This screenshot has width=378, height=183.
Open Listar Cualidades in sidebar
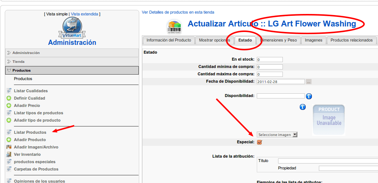click(x=31, y=91)
